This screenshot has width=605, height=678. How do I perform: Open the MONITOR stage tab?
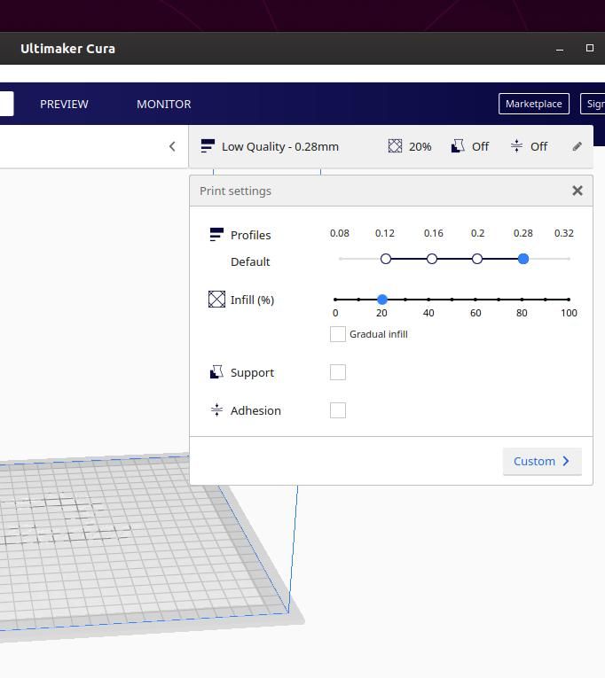(x=163, y=105)
